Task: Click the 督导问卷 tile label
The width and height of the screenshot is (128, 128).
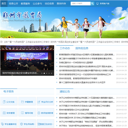Action: pyautogui.click(x=29, y=113)
